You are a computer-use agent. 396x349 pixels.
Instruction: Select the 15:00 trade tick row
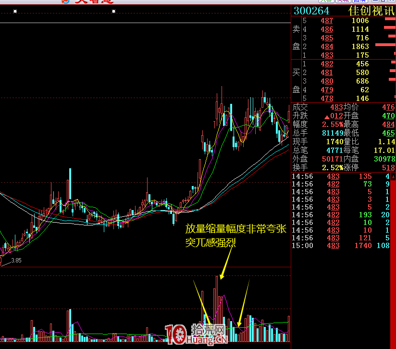[x=341, y=246]
